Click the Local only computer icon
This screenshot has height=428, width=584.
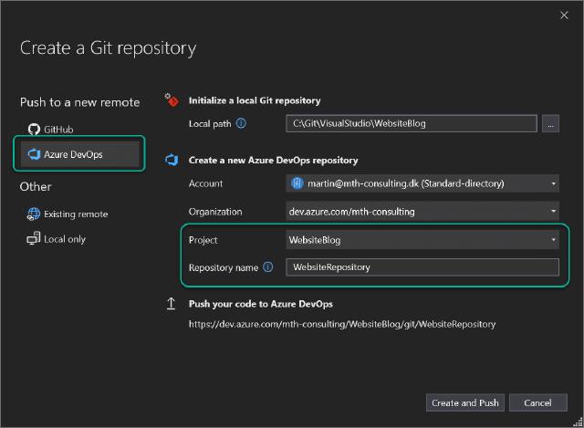34,238
